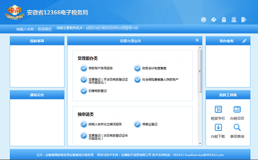The width and height of the screenshot is (258, 160).
Task: Open the help book icon in header
Action: coord(214,19)
